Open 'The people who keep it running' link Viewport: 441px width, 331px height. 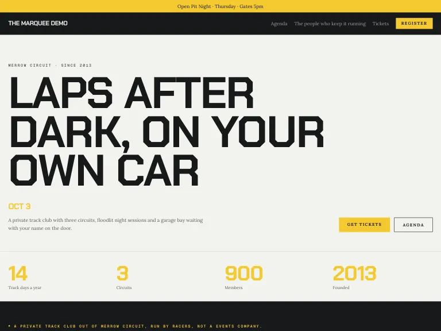pos(330,24)
